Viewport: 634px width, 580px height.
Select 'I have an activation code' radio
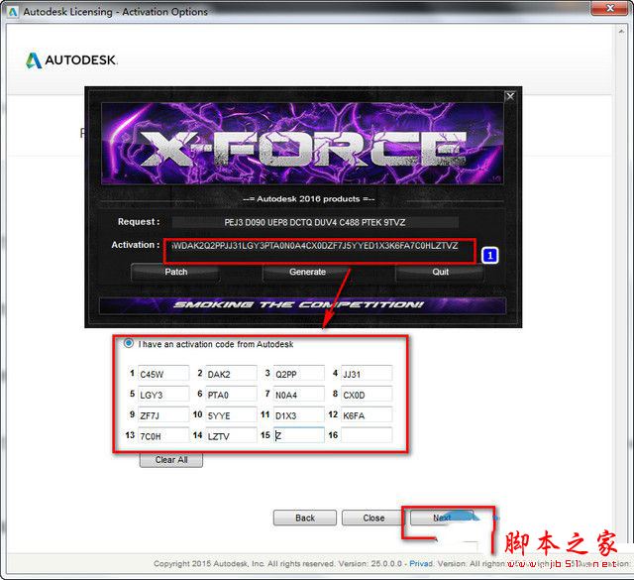click(128, 343)
